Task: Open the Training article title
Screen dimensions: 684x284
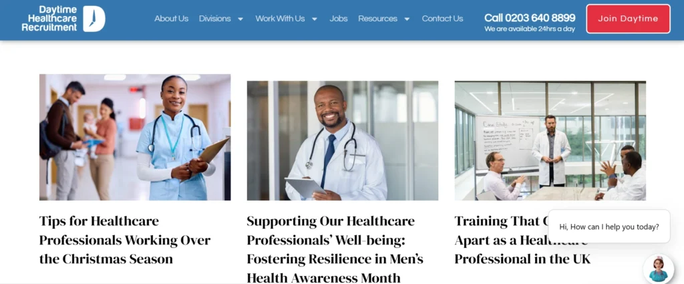Action: point(522,240)
